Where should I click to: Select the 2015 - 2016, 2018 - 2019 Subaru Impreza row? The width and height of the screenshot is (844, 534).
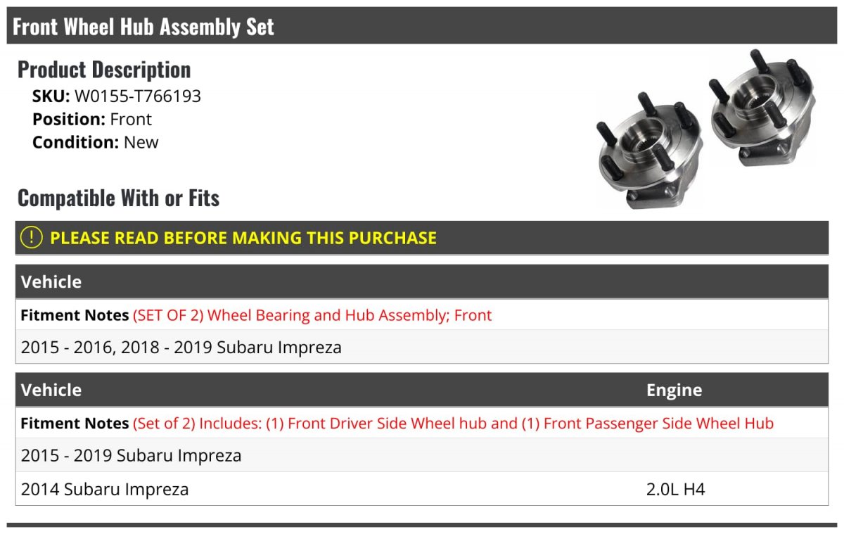click(x=181, y=347)
